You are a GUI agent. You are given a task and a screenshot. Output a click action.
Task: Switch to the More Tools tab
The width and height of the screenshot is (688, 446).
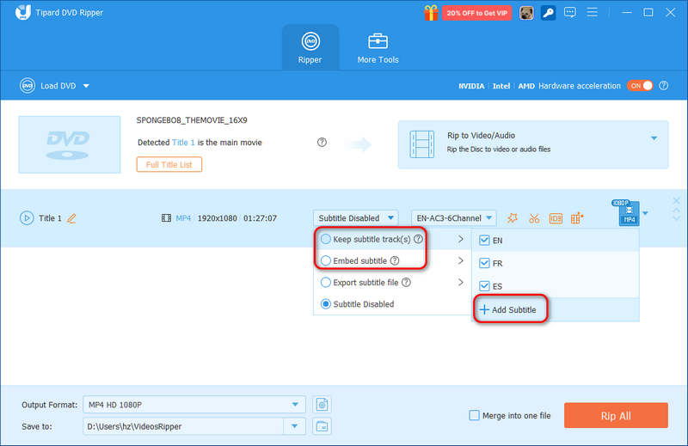[378, 48]
